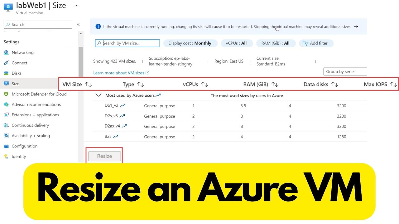Collapse Most used by Azure users group
The height and width of the screenshot is (224, 399).
99,95
